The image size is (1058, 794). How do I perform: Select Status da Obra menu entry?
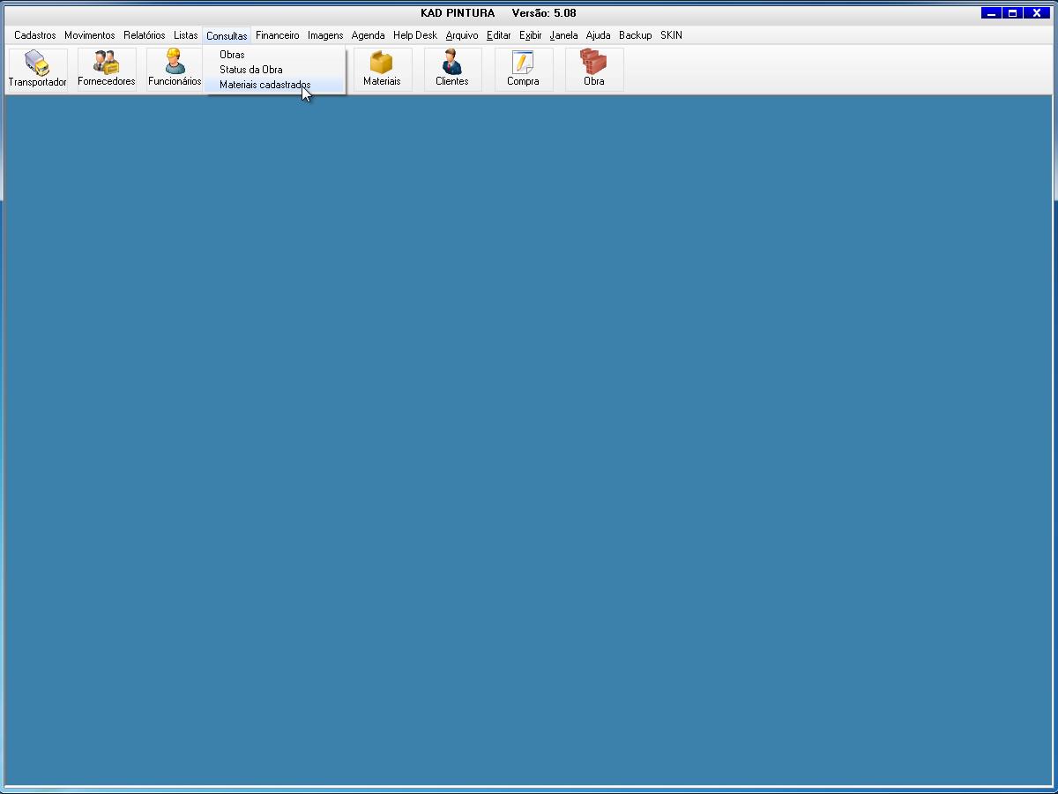[x=251, y=70]
